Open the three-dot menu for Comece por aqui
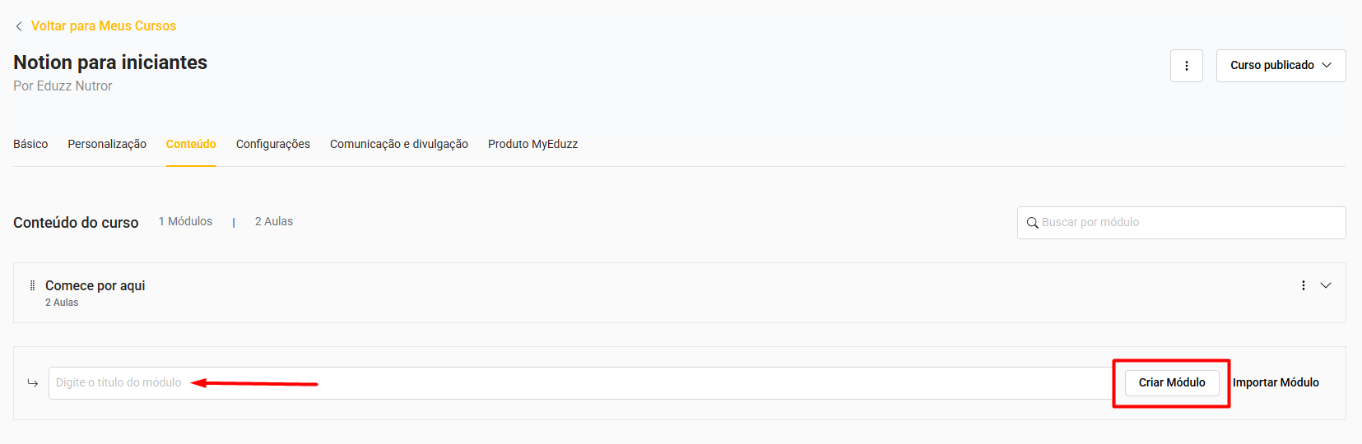The height and width of the screenshot is (444, 1362). pos(1303,285)
